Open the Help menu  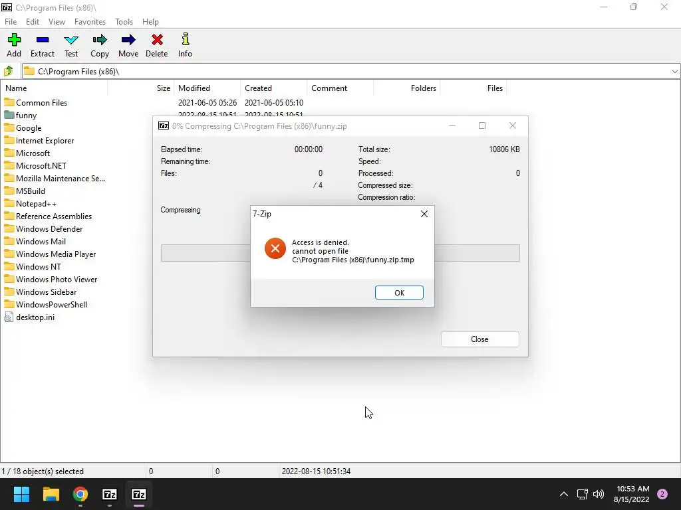click(150, 22)
